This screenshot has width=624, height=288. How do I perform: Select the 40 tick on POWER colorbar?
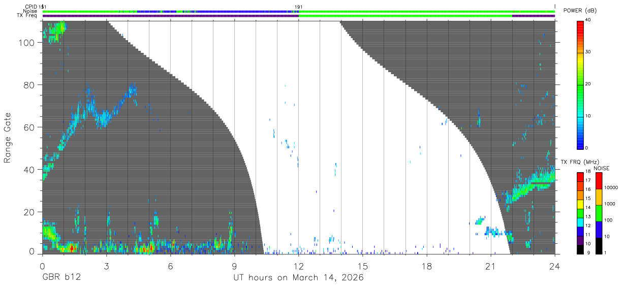point(588,20)
